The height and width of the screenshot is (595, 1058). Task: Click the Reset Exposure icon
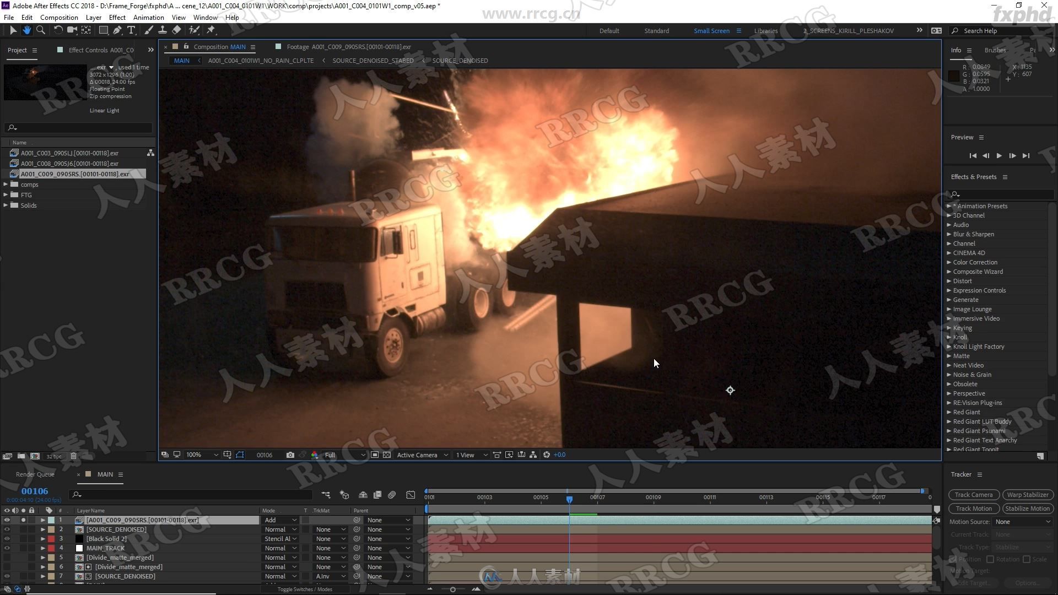[547, 455]
